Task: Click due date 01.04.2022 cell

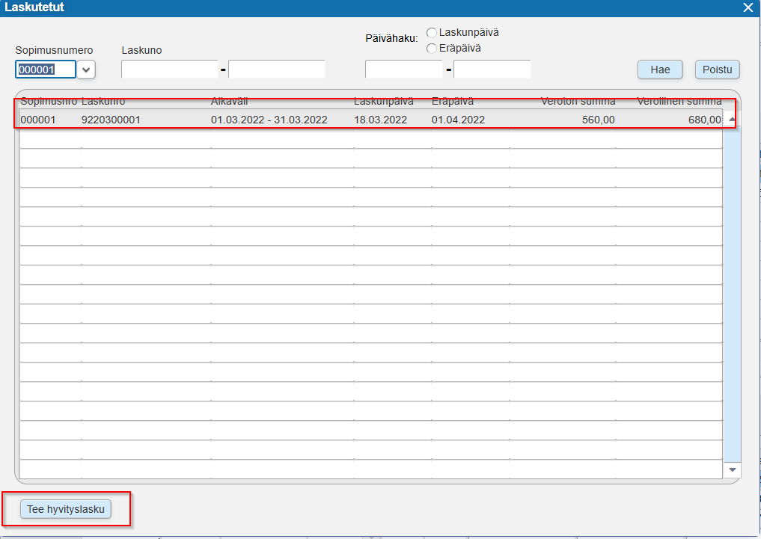Action: pos(458,120)
